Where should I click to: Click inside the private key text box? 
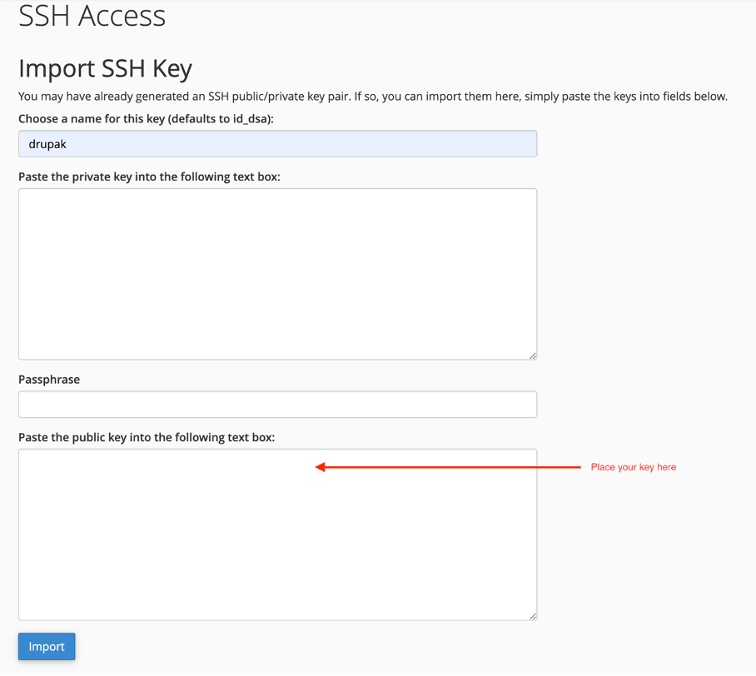[277, 274]
